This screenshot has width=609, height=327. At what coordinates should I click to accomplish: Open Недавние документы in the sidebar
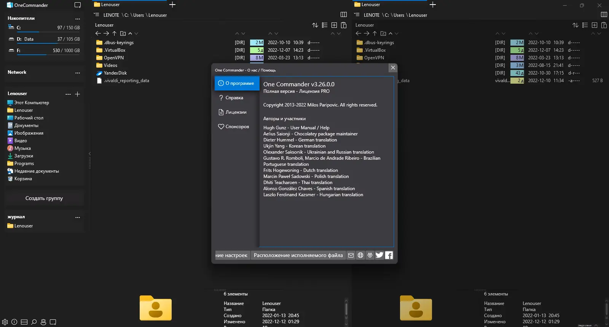click(33, 171)
